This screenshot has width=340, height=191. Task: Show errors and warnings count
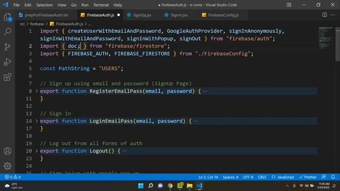click(13, 177)
